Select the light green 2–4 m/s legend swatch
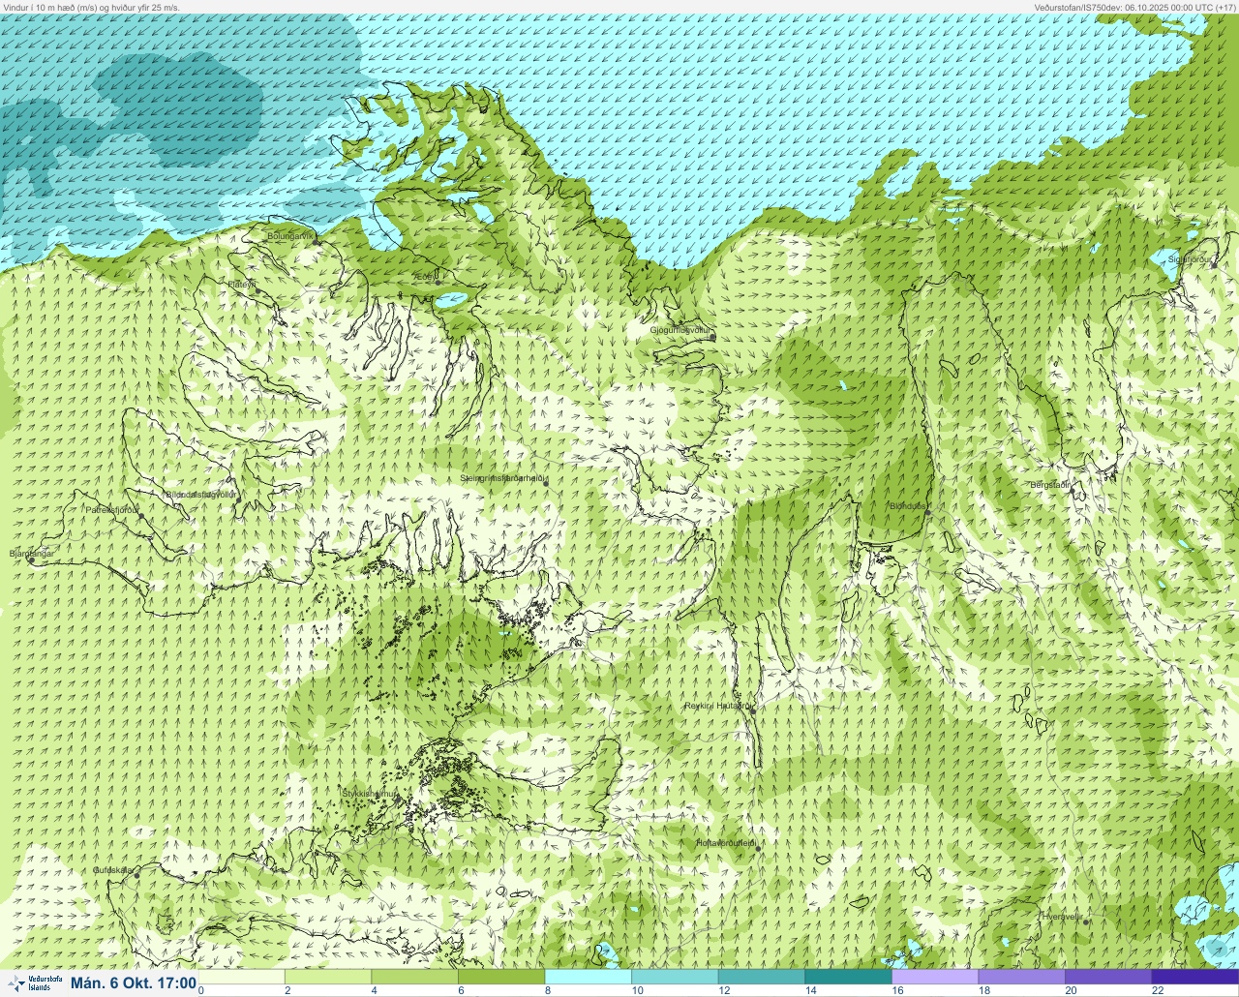Viewport: 1239px width, 997px height. (328, 977)
